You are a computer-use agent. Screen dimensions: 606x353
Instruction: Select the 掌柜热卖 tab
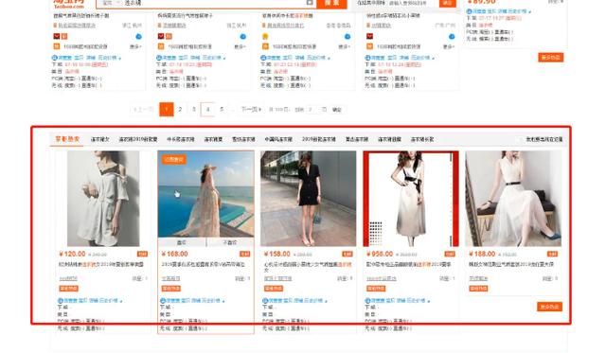[x=67, y=139]
